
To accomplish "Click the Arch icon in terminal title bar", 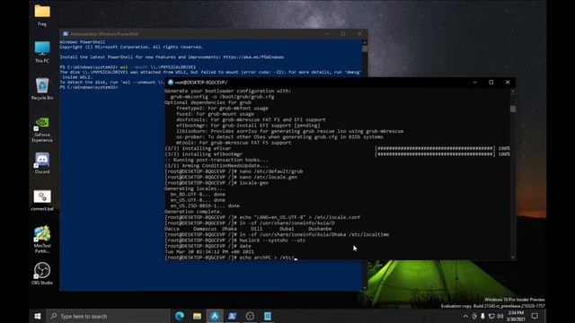I will (171, 83).
